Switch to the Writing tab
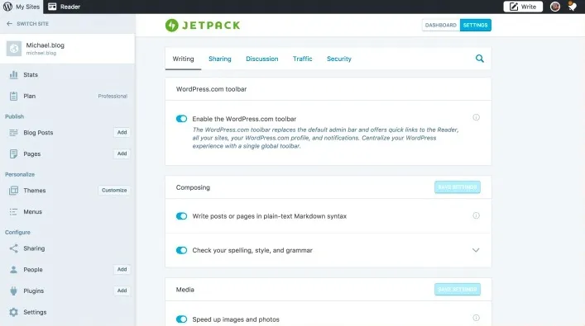Image resolution: width=585 pixels, height=326 pixels. (x=183, y=59)
